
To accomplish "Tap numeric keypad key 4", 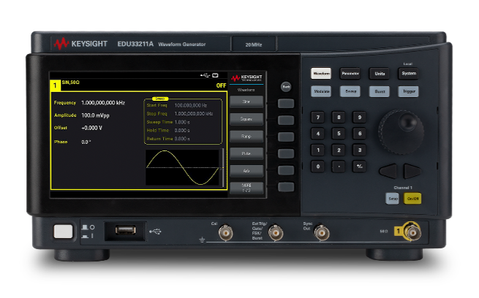I will (x=317, y=134).
